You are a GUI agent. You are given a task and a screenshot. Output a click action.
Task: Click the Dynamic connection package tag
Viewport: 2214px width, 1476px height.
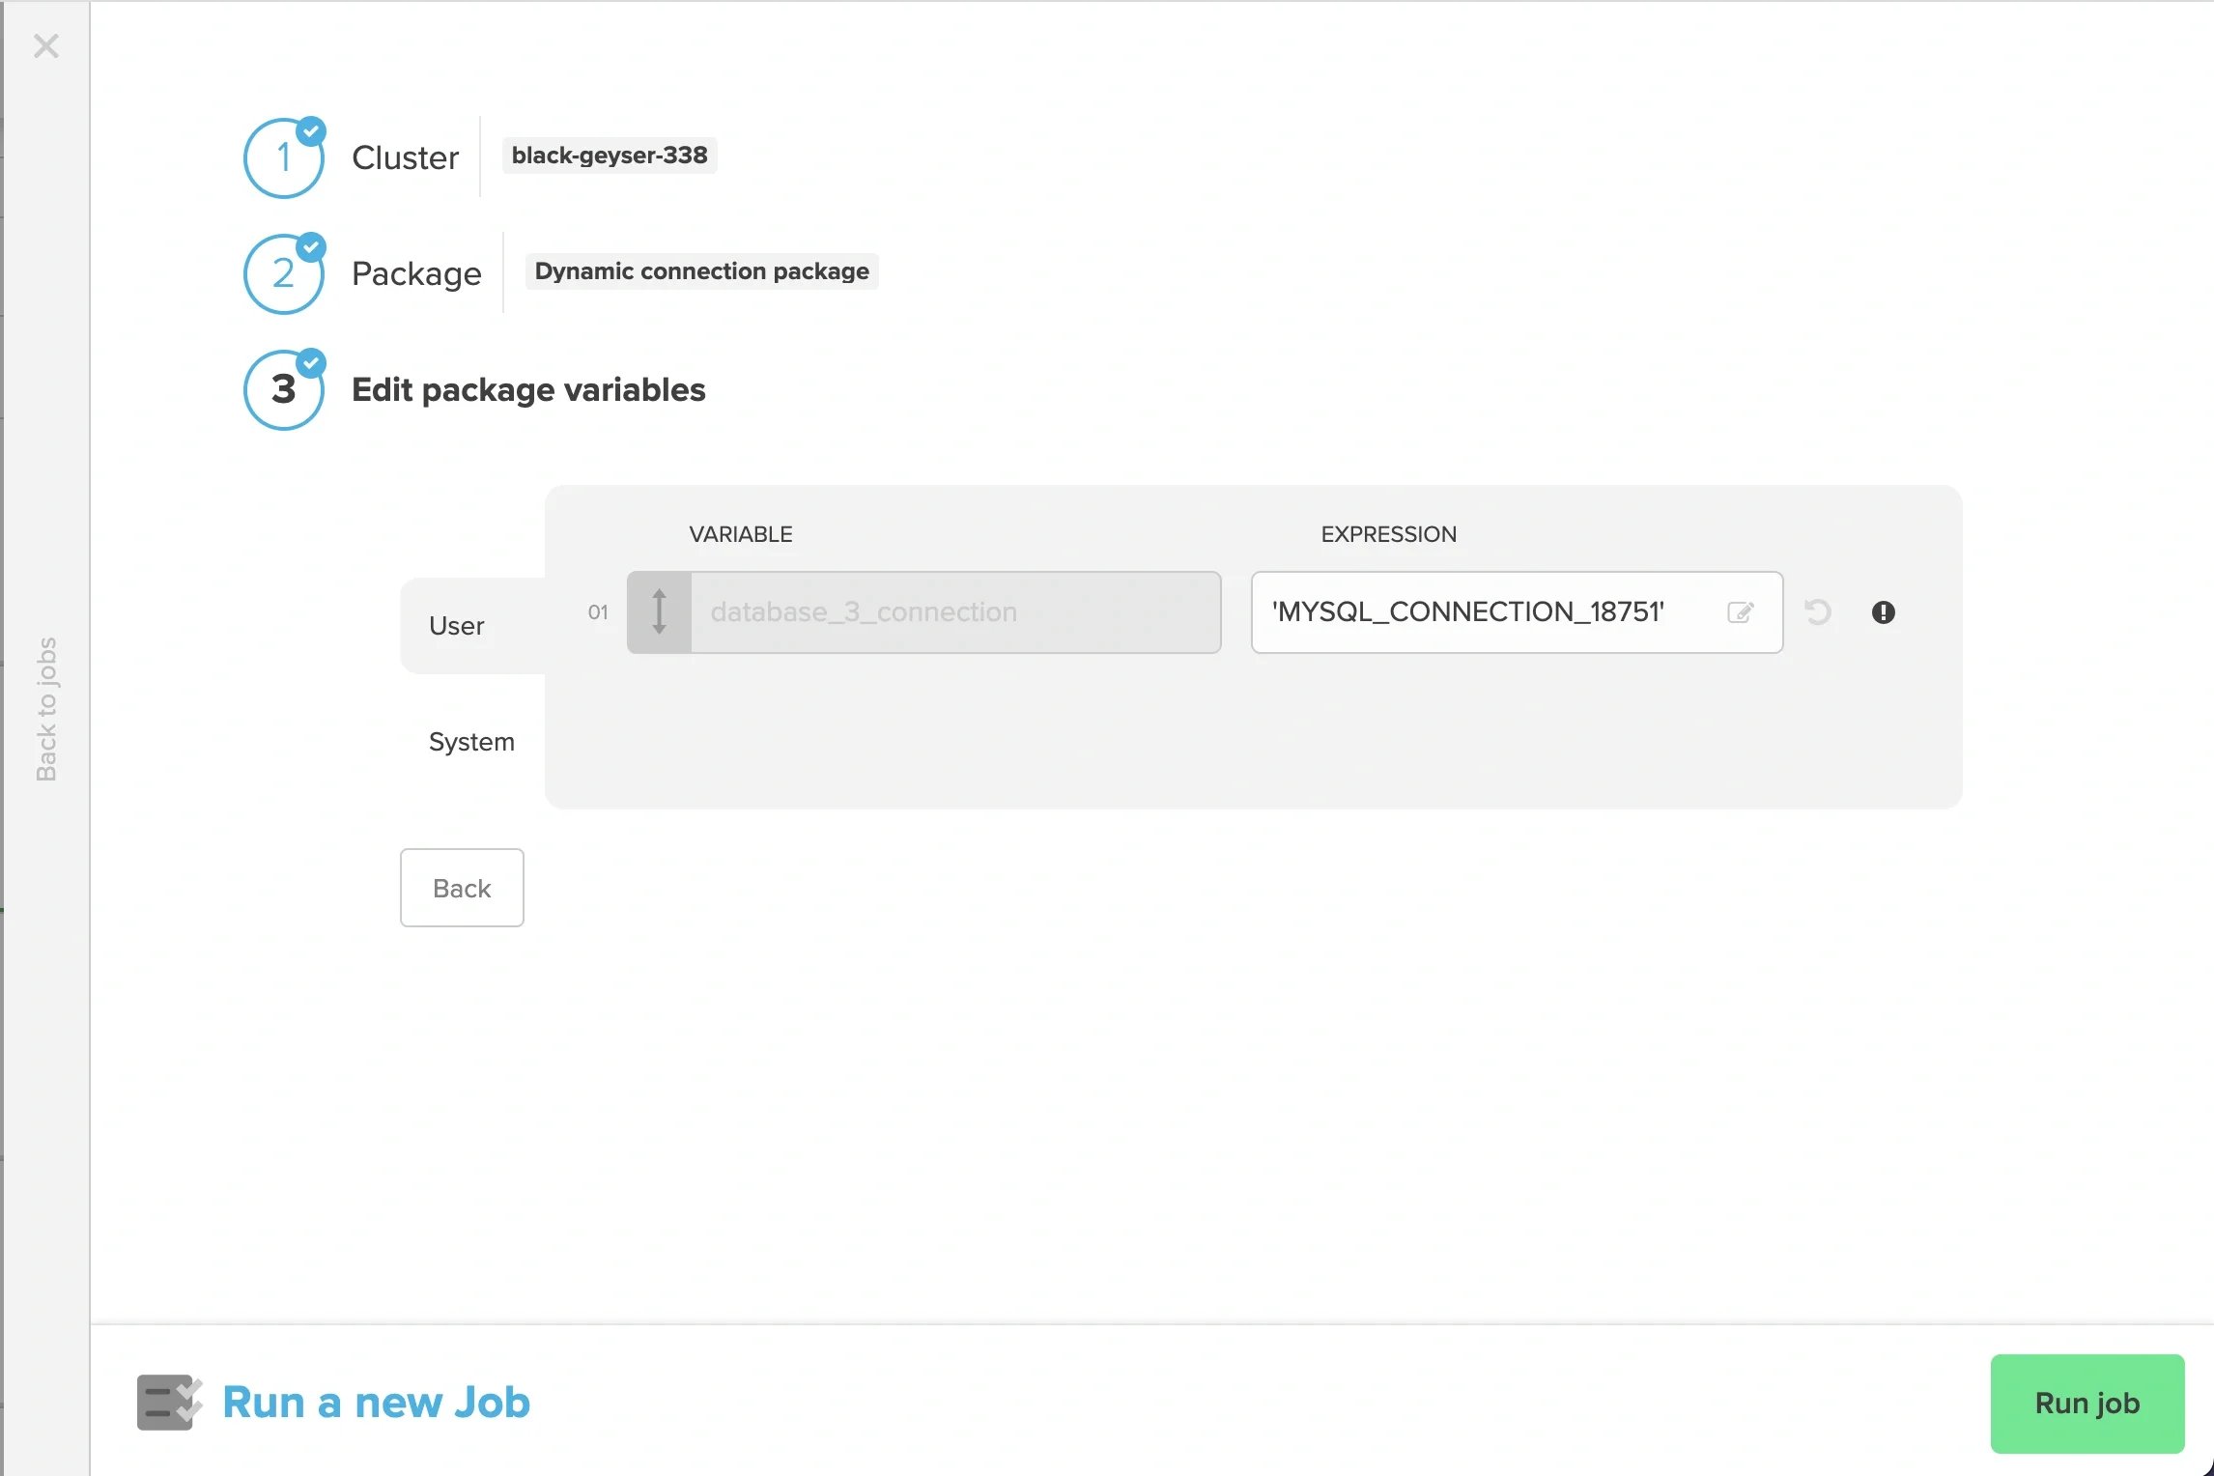701,271
